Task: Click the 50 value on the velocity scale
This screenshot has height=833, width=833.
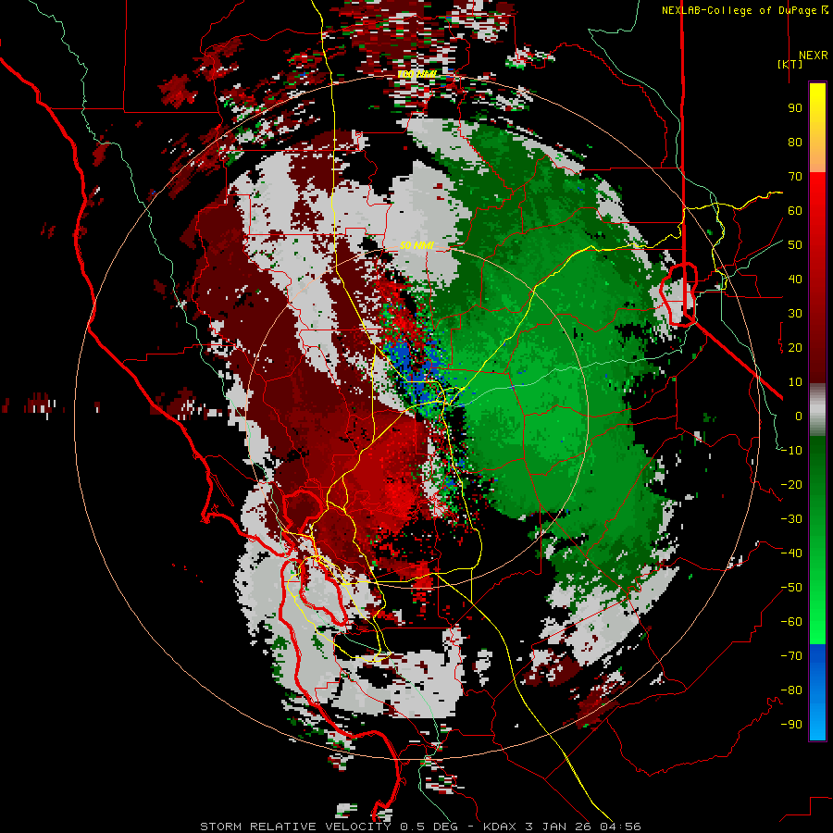Action: tap(795, 245)
